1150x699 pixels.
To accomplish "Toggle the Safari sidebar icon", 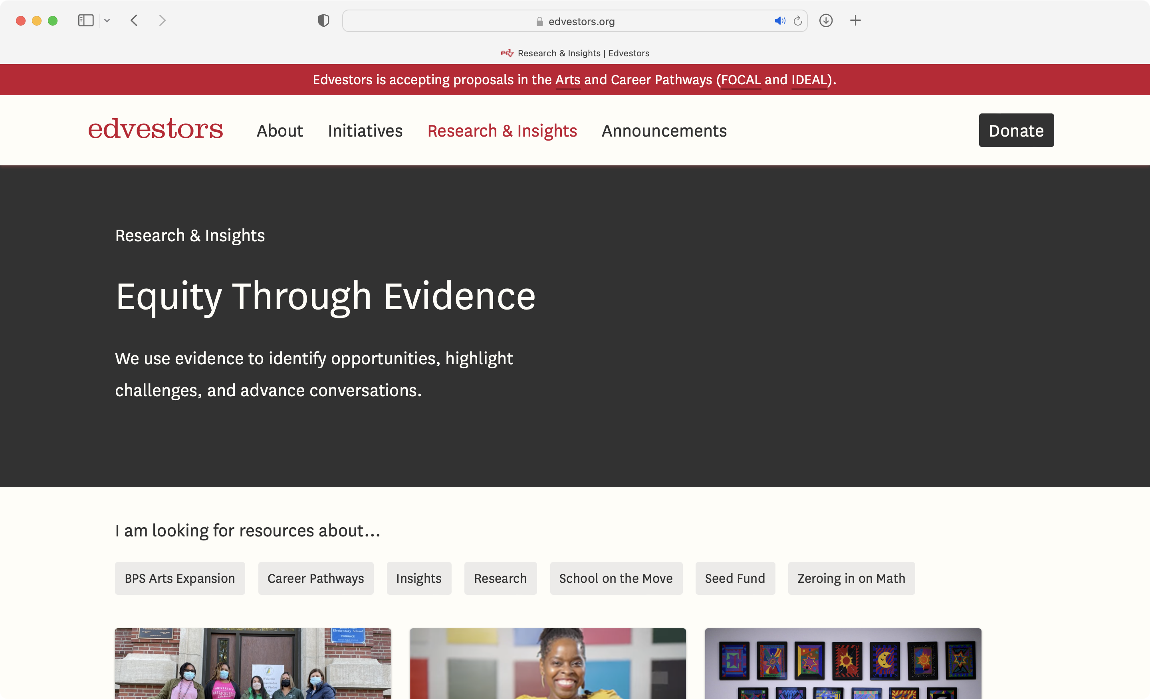I will pyautogui.click(x=86, y=20).
